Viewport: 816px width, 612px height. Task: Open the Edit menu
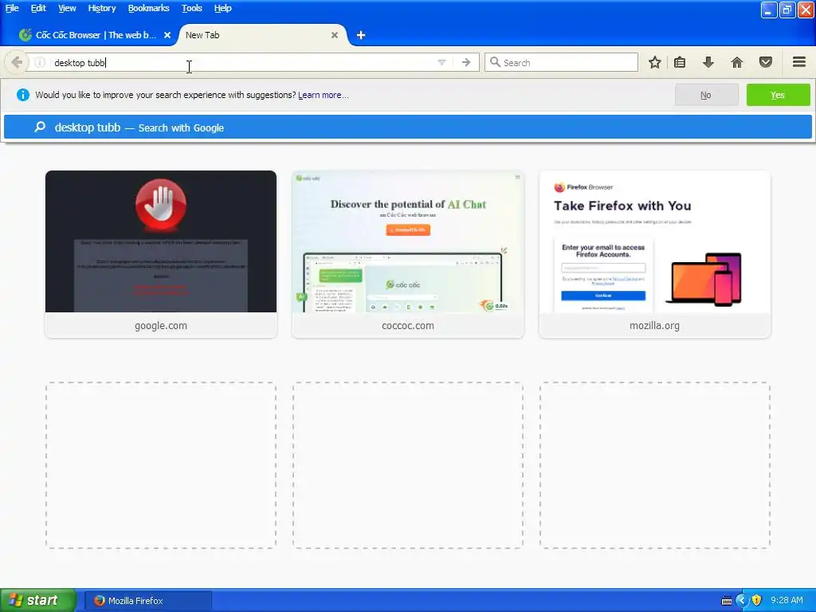[38, 8]
